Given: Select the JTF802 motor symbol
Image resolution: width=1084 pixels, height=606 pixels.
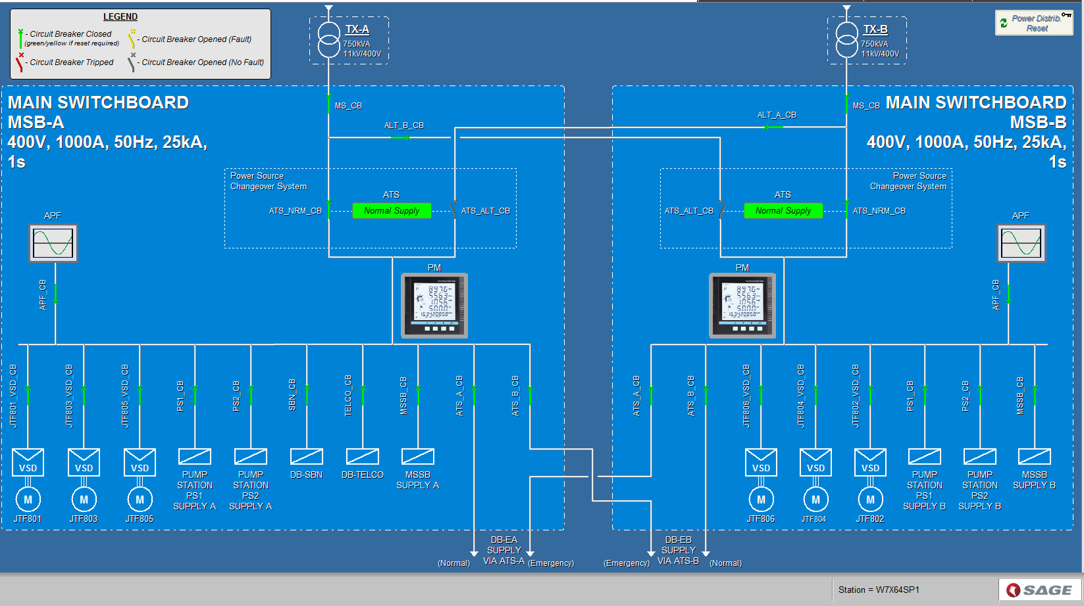Looking at the screenshot, I should (x=870, y=500).
